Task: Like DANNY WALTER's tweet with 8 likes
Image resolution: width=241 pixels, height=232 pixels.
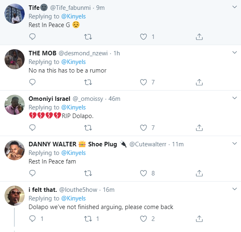Action: tap(143, 173)
